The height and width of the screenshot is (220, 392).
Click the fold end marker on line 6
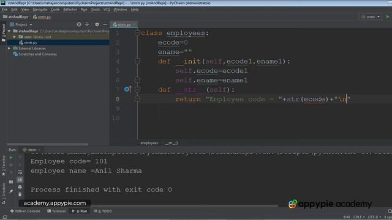pos(137,80)
